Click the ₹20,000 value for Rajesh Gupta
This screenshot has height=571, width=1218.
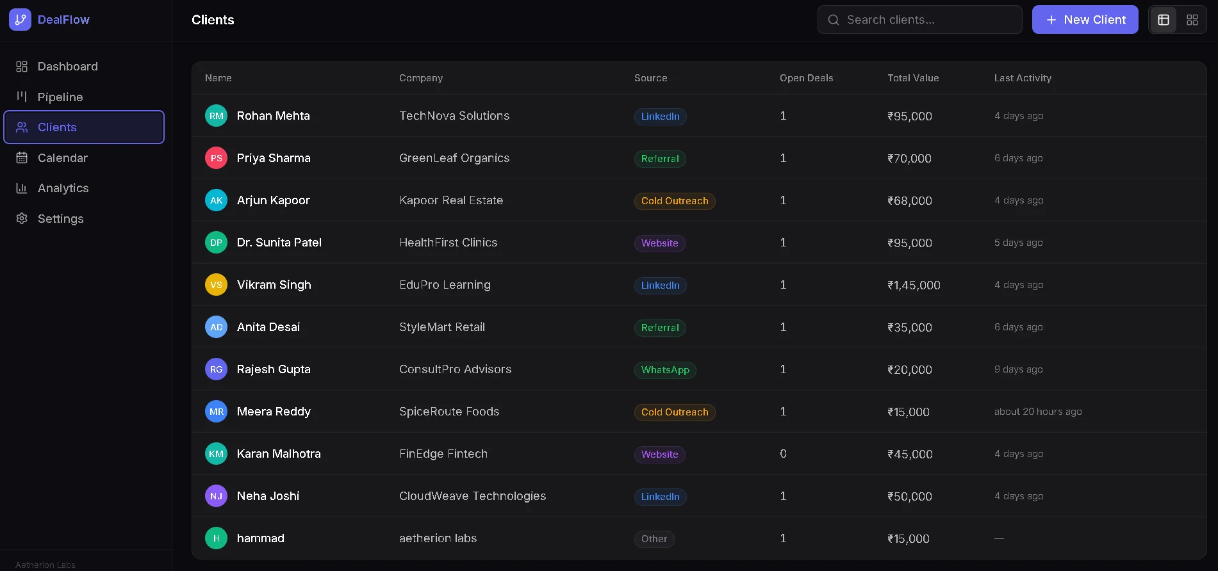(909, 370)
